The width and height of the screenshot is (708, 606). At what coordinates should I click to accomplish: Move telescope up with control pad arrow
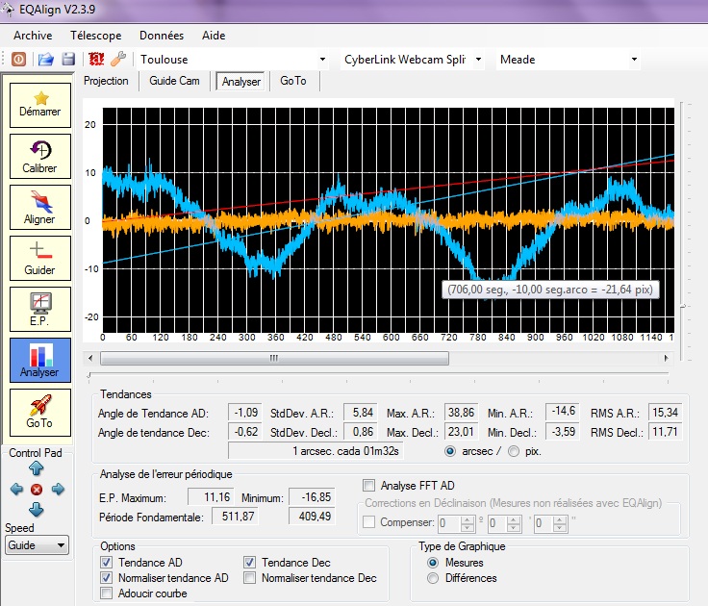37,468
